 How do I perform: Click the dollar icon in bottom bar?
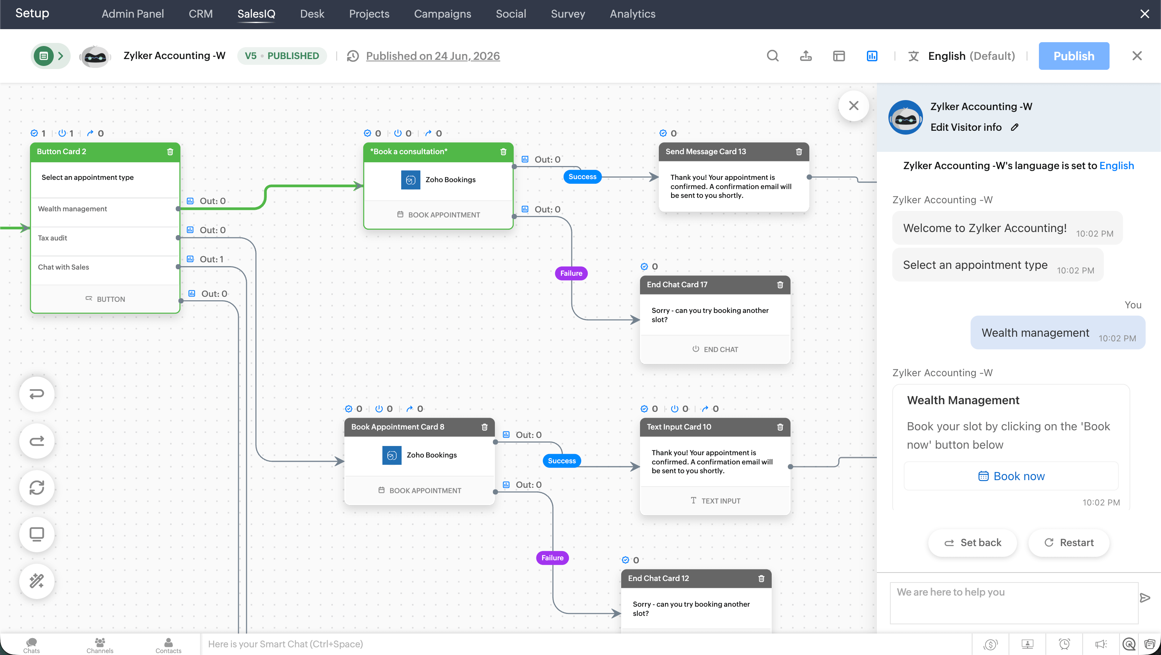pos(990,644)
